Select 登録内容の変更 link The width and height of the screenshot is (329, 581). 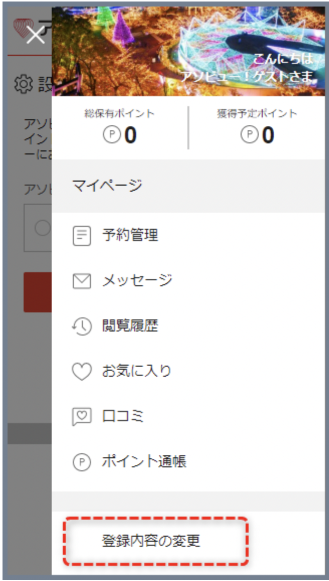[x=151, y=541]
